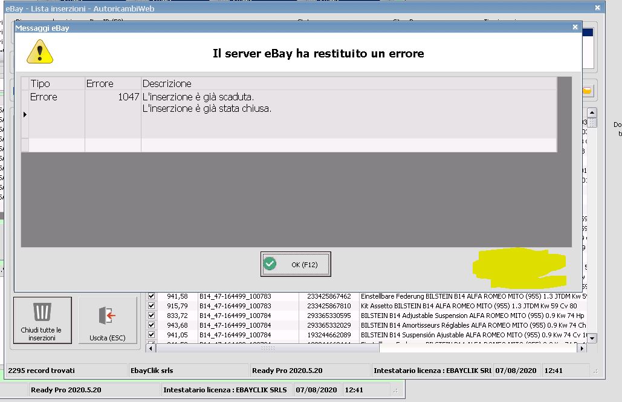Click the folder icon behind the dialog
This screenshot has height=402, width=622.
[x=587, y=91]
